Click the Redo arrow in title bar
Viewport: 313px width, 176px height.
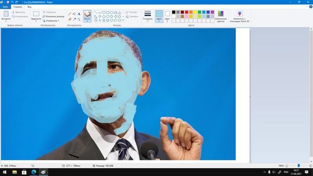[x=17, y=2]
